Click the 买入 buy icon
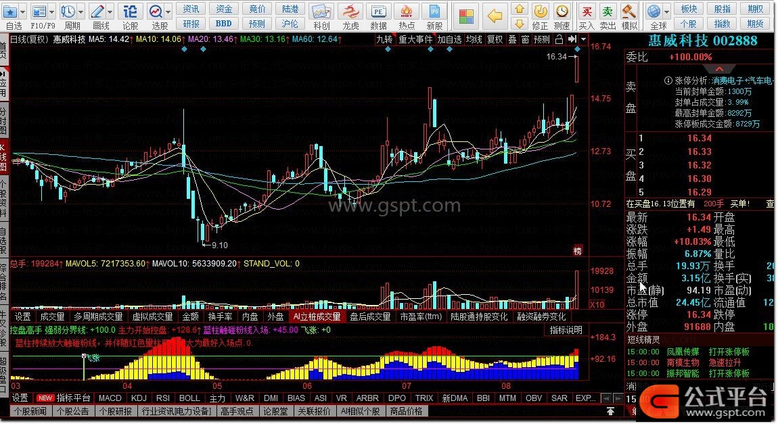Screen dimensions: 778x424 587,11
